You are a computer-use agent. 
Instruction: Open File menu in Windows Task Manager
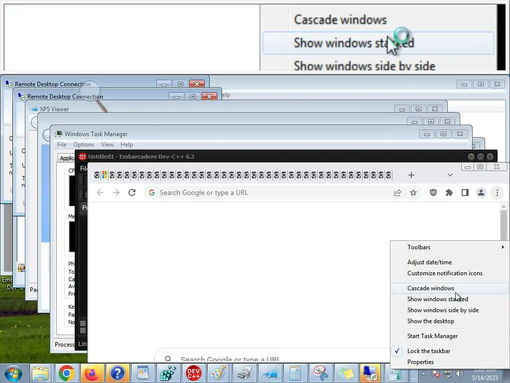[x=62, y=145]
